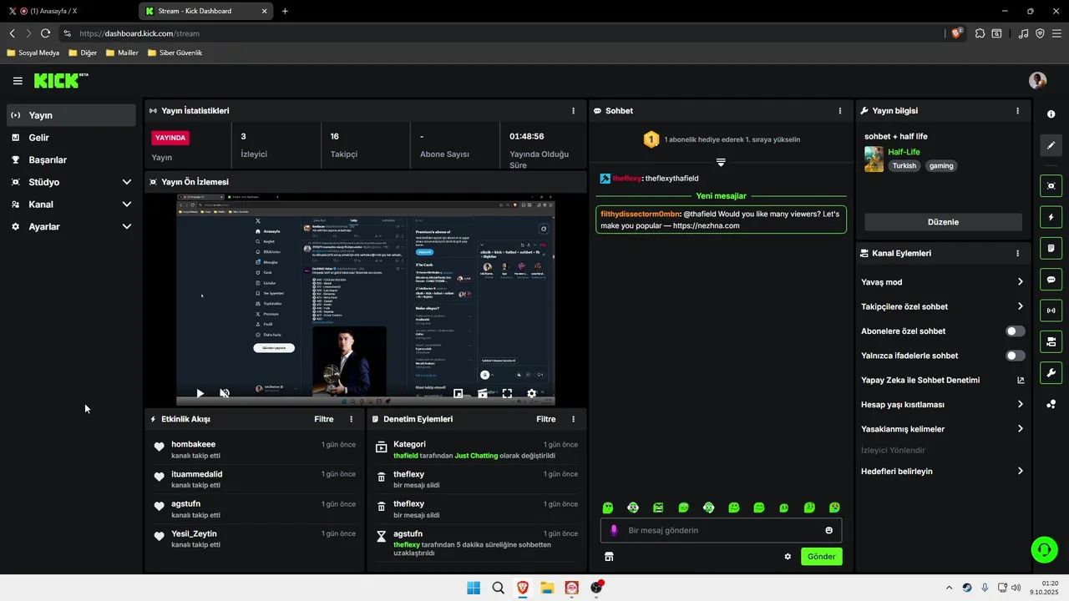Open the emoji picker in message box
The width and height of the screenshot is (1069, 601).
click(829, 530)
